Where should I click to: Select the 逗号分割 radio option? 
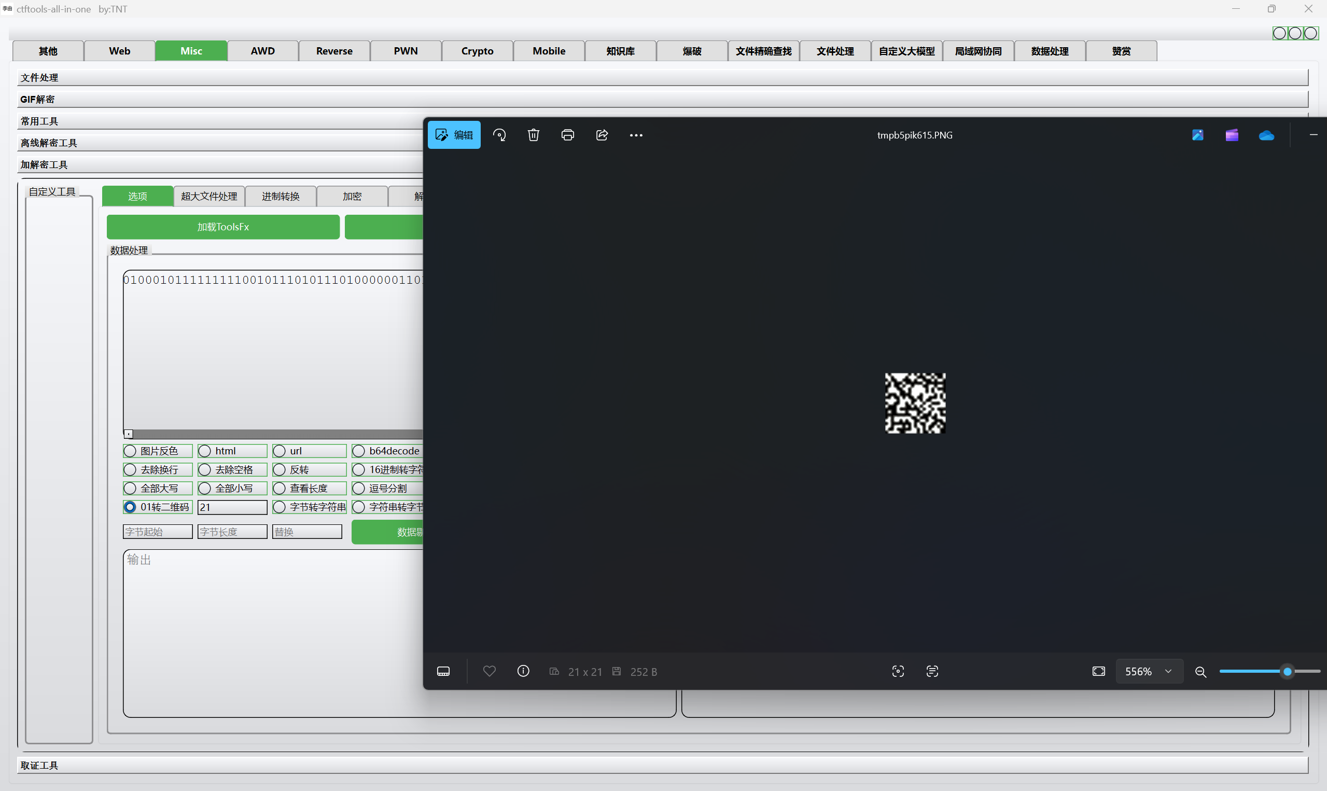point(387,488)
